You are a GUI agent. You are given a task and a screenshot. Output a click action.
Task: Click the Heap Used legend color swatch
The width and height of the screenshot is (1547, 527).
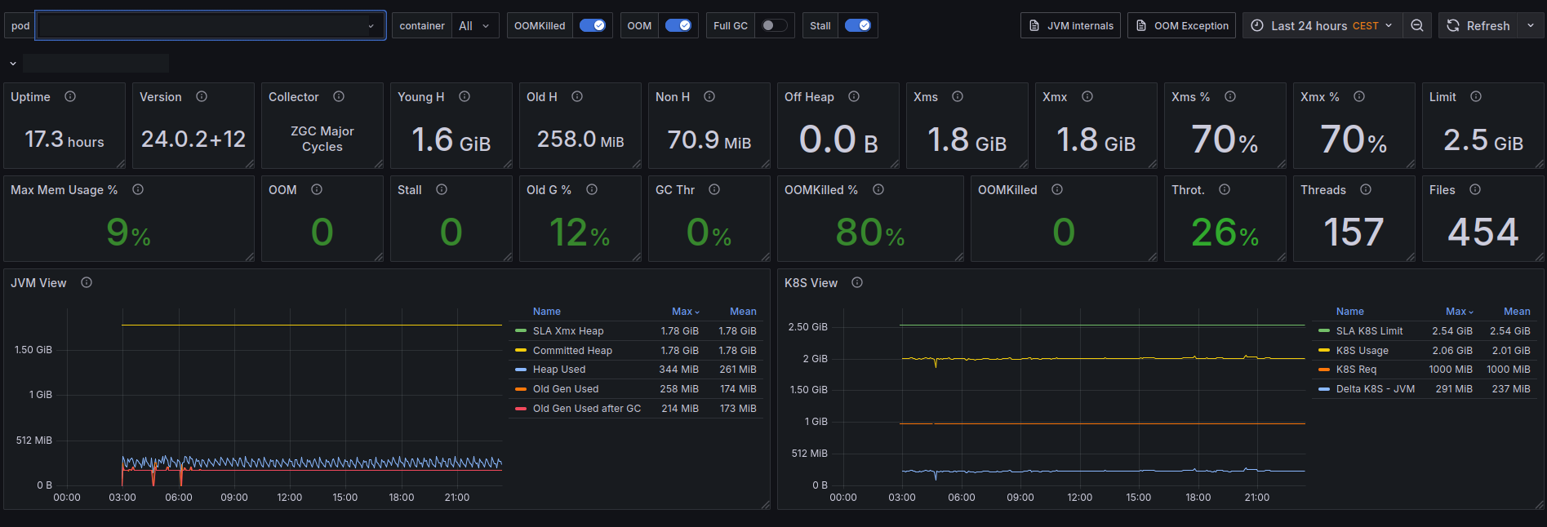[521, 370]
